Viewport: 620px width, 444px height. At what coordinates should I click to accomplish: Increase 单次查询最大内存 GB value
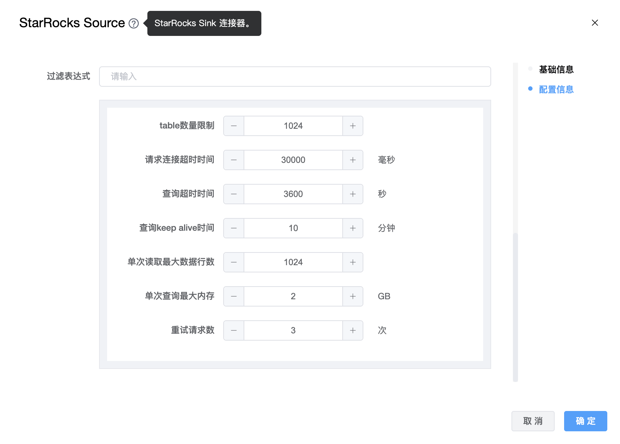point(353,296)
